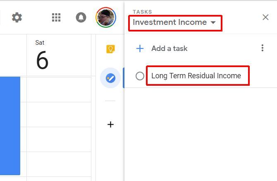
Task: Close the Tasks side panel
Action: tap(265, 17)
